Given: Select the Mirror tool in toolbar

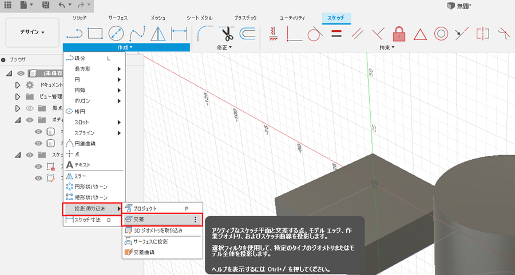Looking at the screenshot, I should 158,34.
